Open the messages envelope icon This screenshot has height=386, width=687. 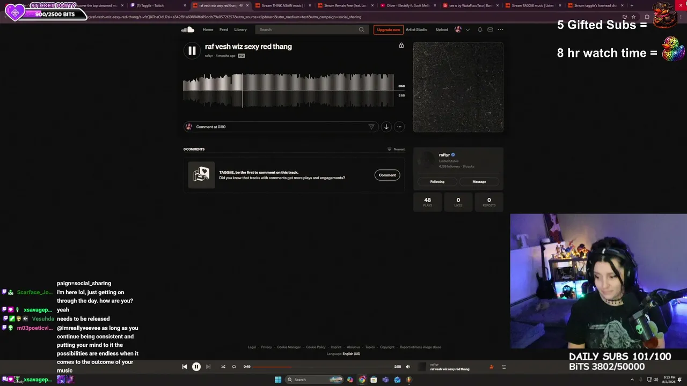click(490, 29)
